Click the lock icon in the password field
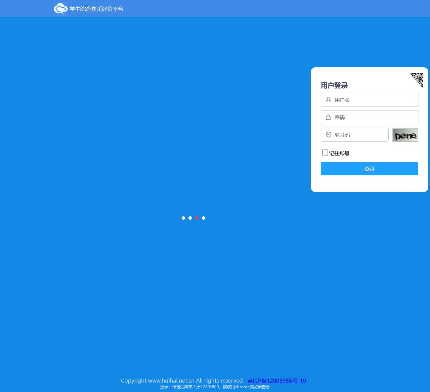The height and width of the screenshot is (392, 430). (x=328, y=117)
